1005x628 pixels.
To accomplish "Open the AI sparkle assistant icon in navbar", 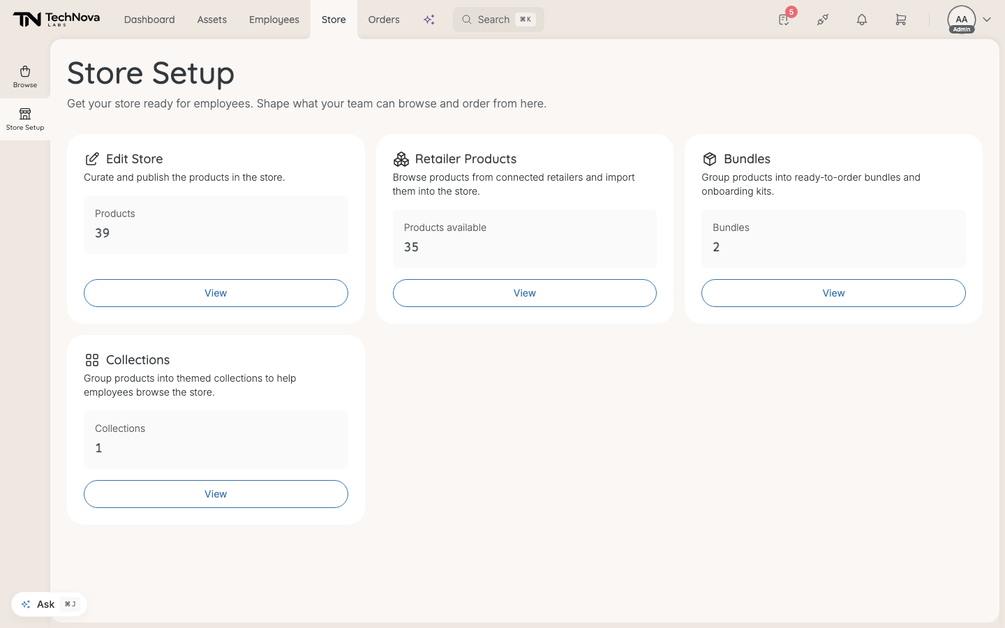I will pos(429,20).
